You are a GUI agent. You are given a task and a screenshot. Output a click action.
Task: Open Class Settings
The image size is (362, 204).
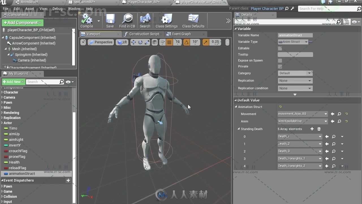tap(167, 21)
